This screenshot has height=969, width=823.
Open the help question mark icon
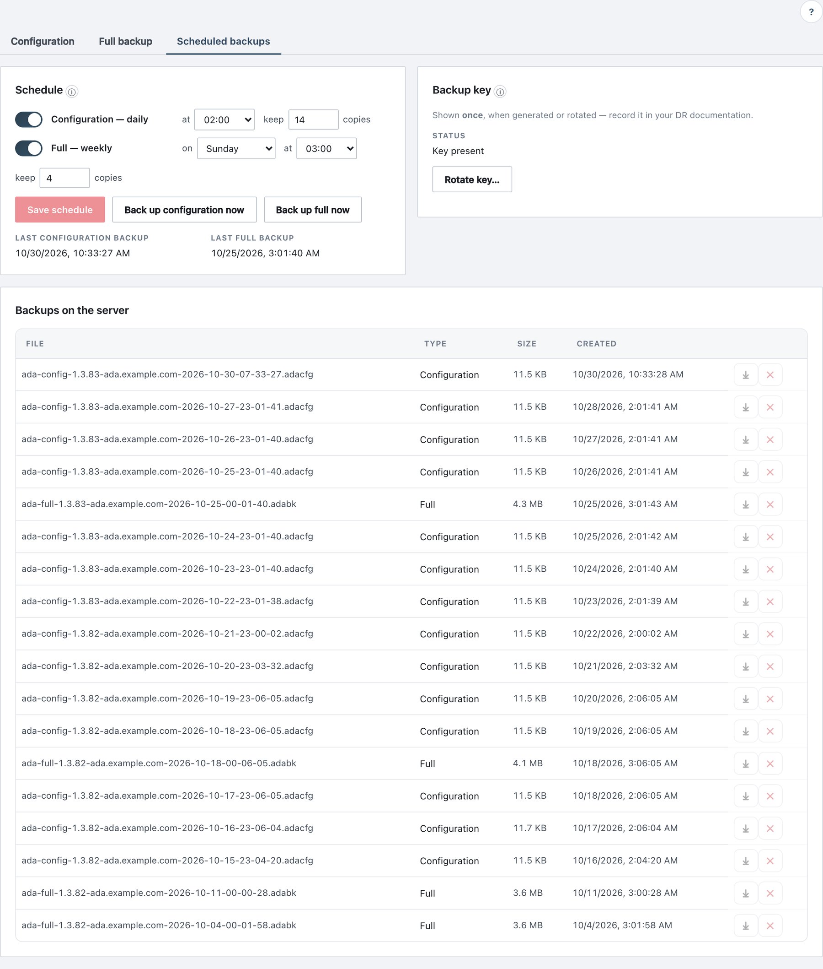tap(811, 12)
